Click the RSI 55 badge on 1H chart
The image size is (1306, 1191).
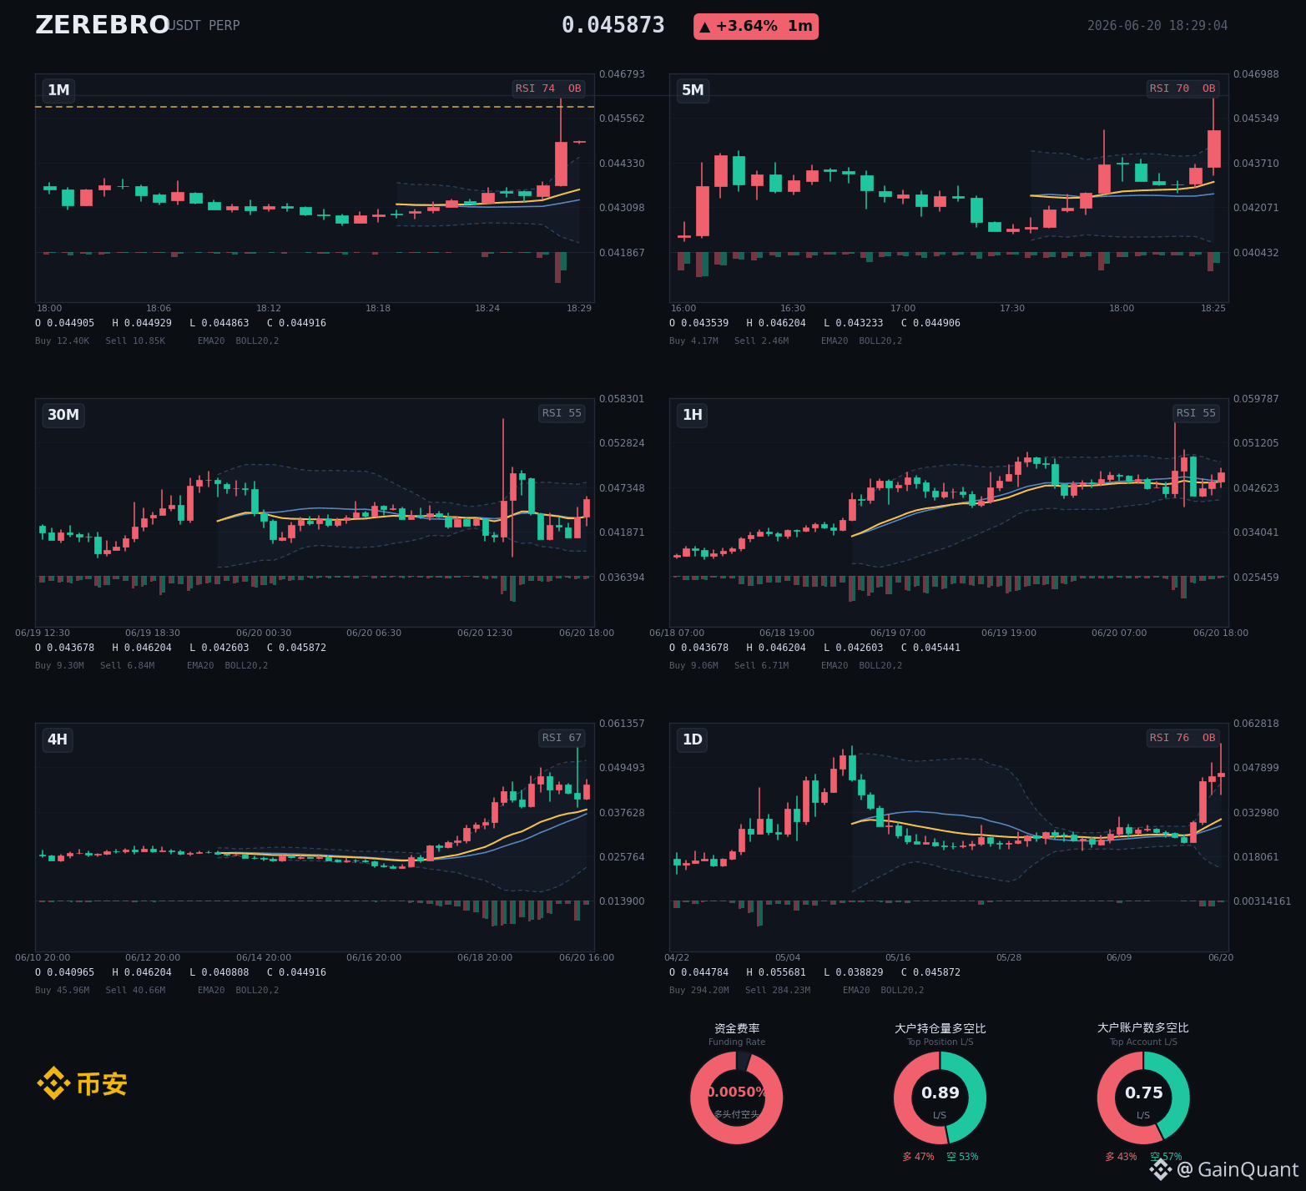1196,413
